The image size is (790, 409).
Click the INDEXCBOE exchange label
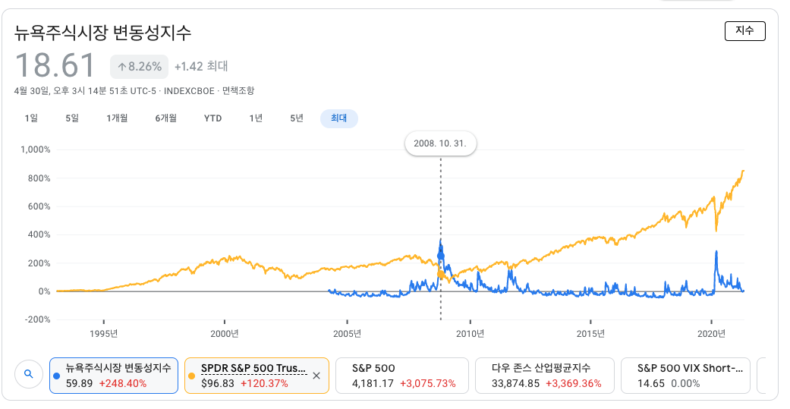189,90
